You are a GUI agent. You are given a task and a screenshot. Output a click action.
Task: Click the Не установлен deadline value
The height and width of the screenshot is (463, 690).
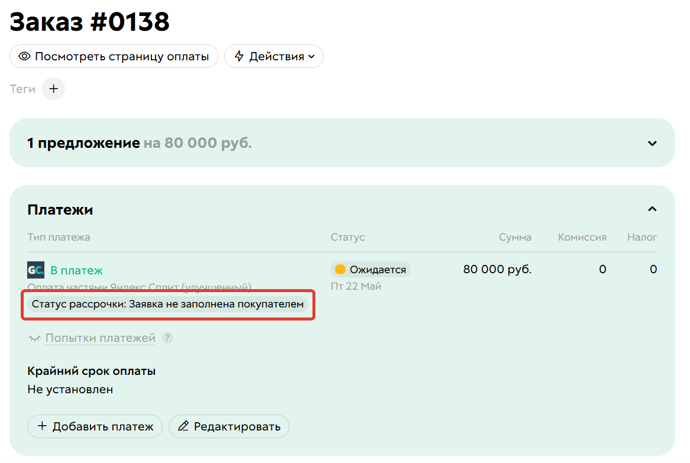pyautogui.click(x=70, y=390)
